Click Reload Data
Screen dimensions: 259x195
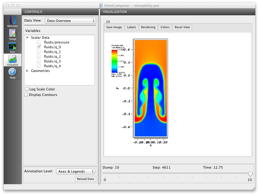pos(85,179)
